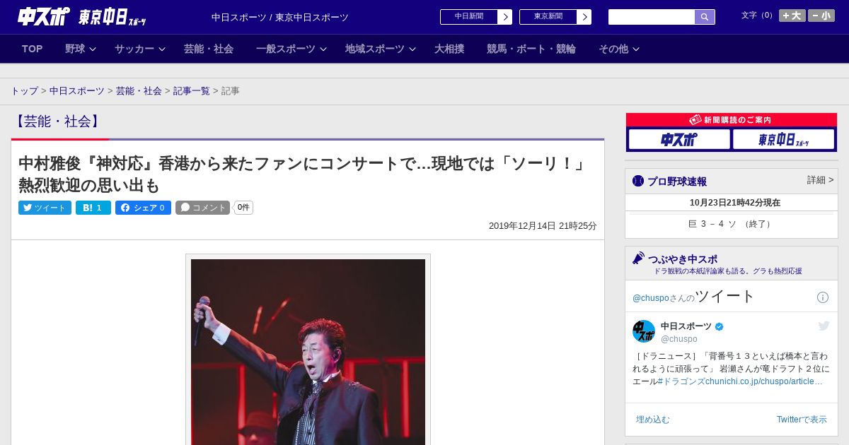Open the コメント button
The image size is (849, 445).
[203, 208]
